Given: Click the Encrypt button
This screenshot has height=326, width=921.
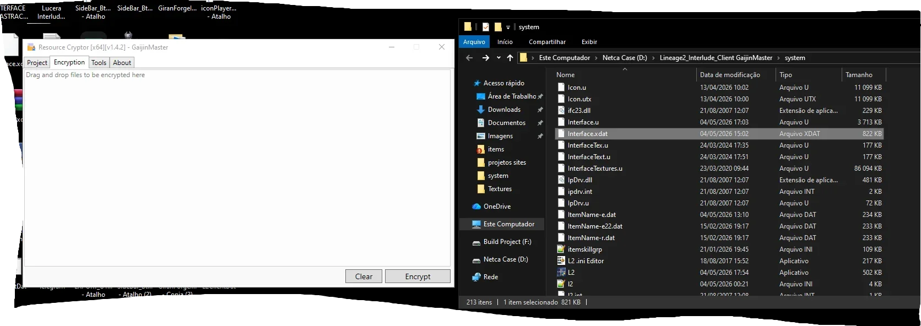Looking at the screenshot, I should pyautogui.click(x=418, y=276).
